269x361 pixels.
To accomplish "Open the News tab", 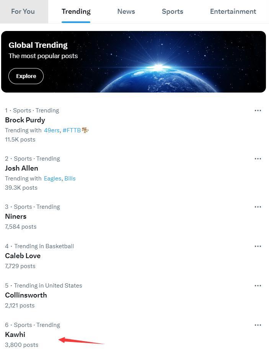I will pos(126,11).
